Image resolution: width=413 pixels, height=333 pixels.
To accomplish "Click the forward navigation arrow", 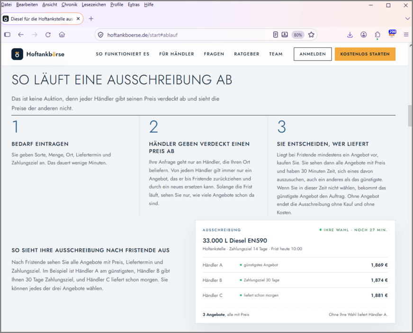I will 35,35.
